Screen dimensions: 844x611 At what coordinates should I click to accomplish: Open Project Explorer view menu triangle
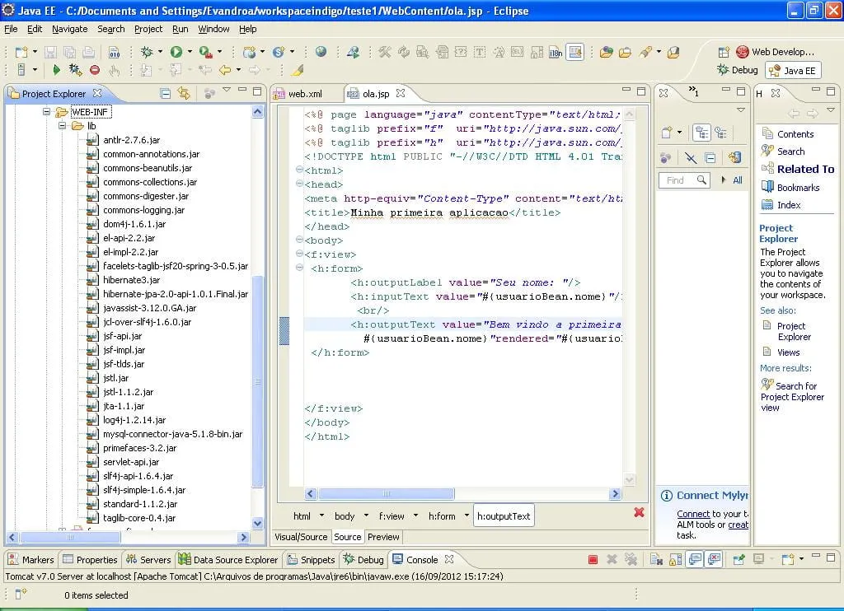pos(226,91)
